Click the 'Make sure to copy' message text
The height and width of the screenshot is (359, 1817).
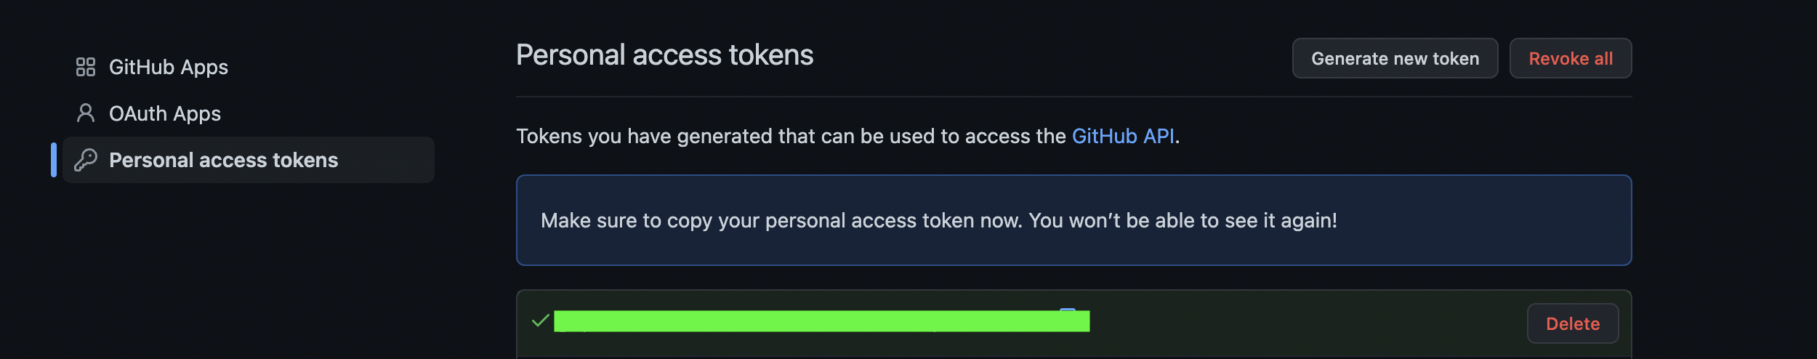coord(939,220)
